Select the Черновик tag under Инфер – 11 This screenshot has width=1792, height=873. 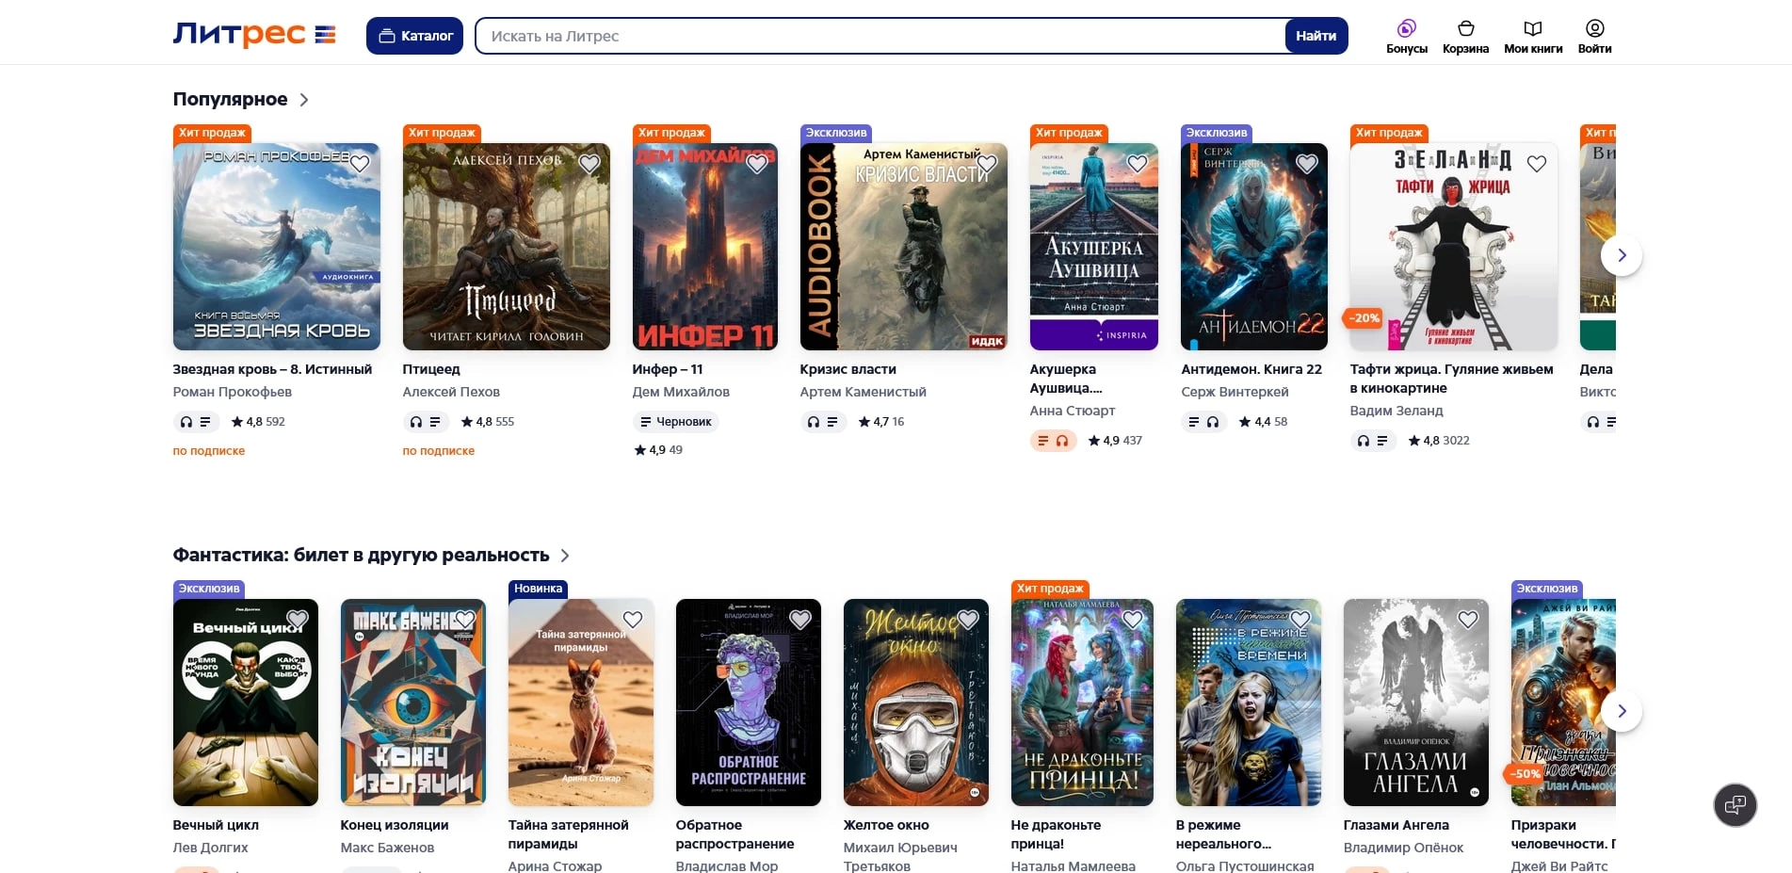(x=675, y=422)
